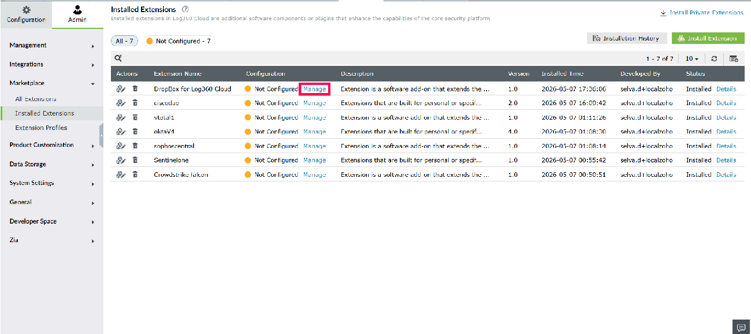The image size is (751, 334).
Task: Open configure icon for oktaV4 row
Action: tap(121, 132)
